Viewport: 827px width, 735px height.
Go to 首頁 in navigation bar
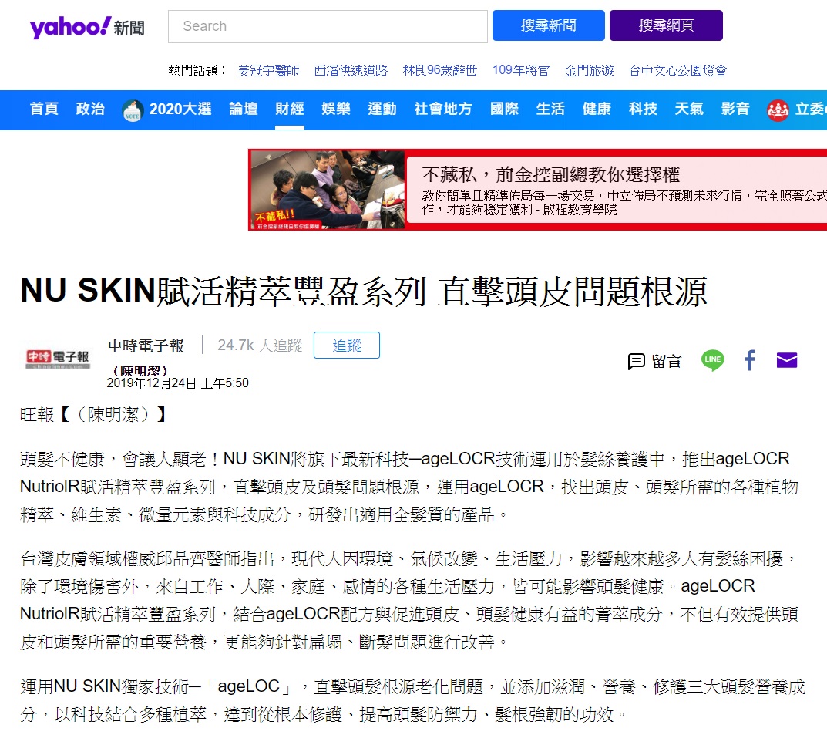tap(44, 109)
